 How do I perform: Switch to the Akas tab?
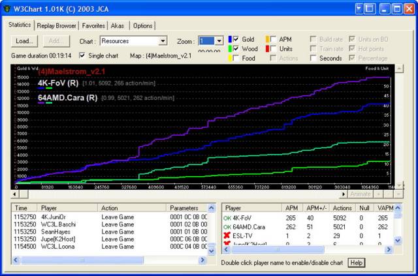click(x=118, y=26)
